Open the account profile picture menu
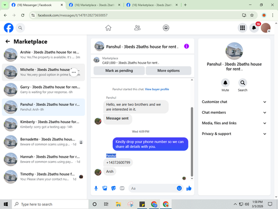This screenshot has height=209, width=278. [x=266, y=28]
